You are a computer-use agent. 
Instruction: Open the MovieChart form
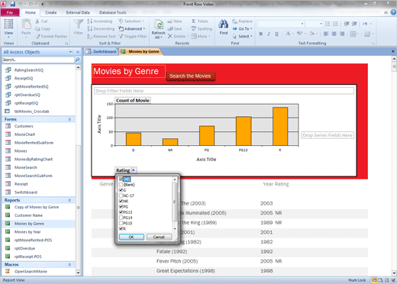tap(24, 134)
